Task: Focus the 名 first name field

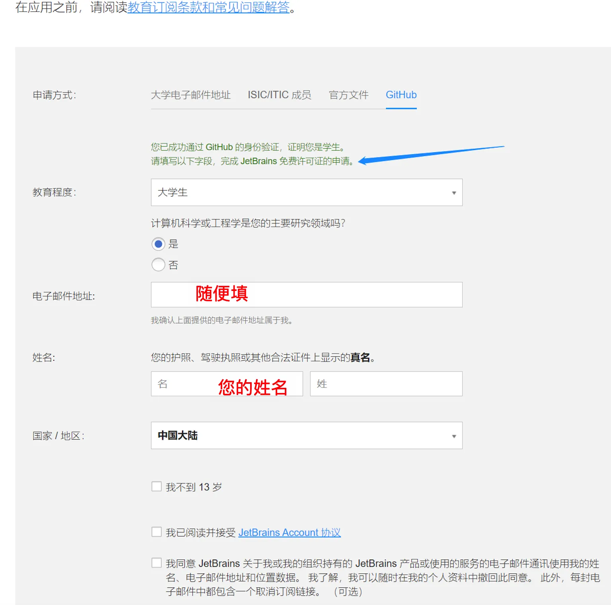Action: point(227,384)
